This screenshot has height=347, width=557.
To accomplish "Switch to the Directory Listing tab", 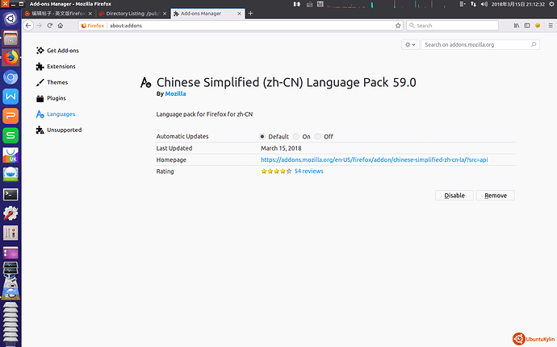I will pyautogui.click(x=133, y=14).
